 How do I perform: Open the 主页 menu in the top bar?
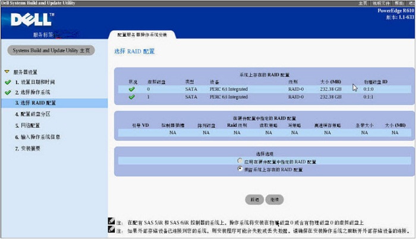point(363,3)
